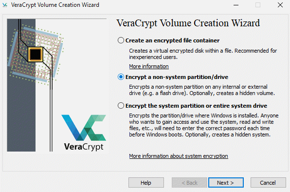Select 'Encrypt a non-system partition/drive' radio option

(x=121, y=77)
